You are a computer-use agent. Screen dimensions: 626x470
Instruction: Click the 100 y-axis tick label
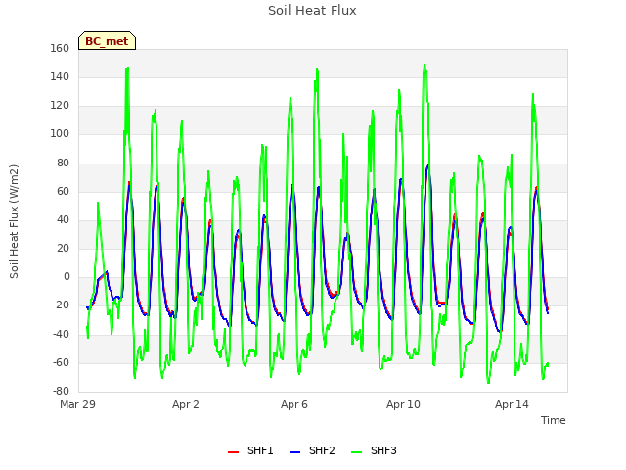[60, 133]
